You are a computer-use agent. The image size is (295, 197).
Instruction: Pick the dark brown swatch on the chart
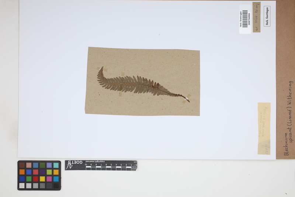click(22, 165)
